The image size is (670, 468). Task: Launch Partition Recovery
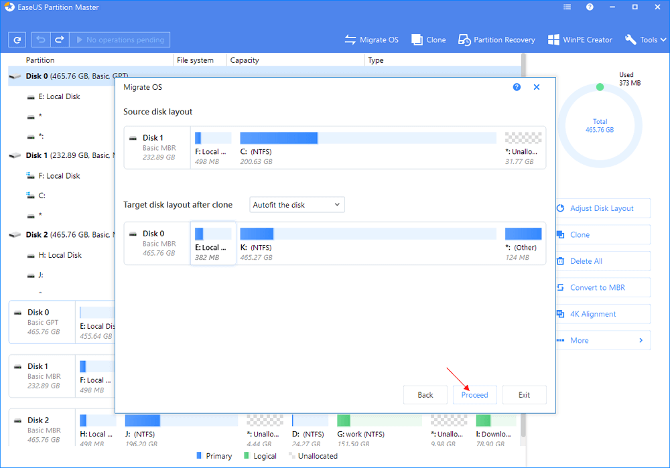pyautogui.click(x=496, y=40)
